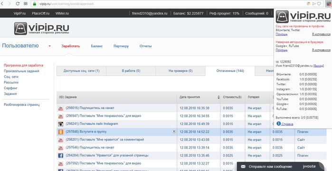Open task (298241) Поставьте лайк Instagram

click(92, 124)
